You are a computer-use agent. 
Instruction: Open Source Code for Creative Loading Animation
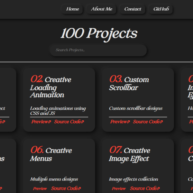click(69, 122)
